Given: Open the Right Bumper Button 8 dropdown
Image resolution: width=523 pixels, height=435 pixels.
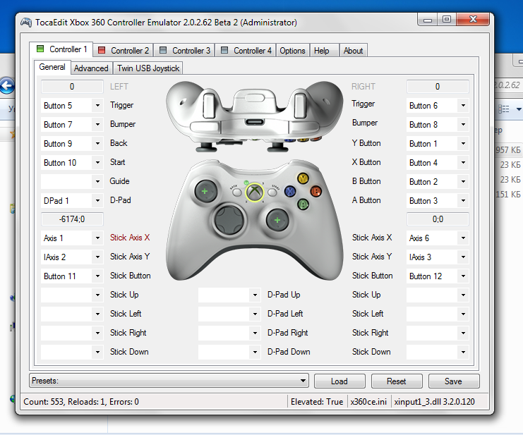Looking at the screenshot, I should pyautogui.click(x=463, y=125).
